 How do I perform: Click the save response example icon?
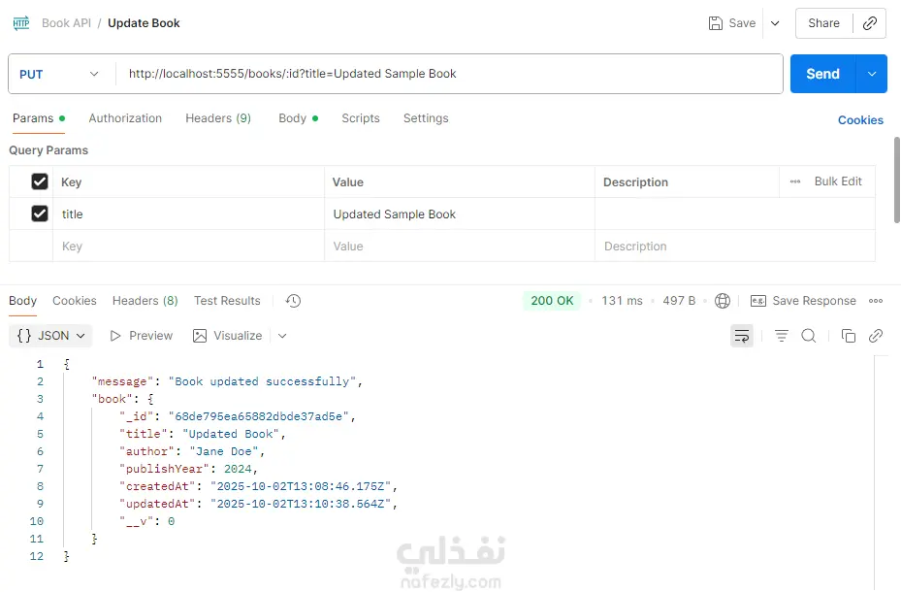pyautogui.click(x=757, y=301)
